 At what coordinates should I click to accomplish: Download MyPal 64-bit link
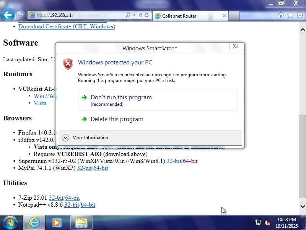(x=101, y=168)
